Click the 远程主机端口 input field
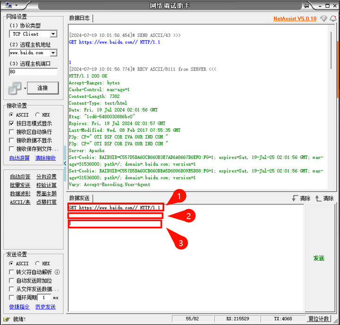The width and height of the screenshot is (340, 325). pos(33,72)
